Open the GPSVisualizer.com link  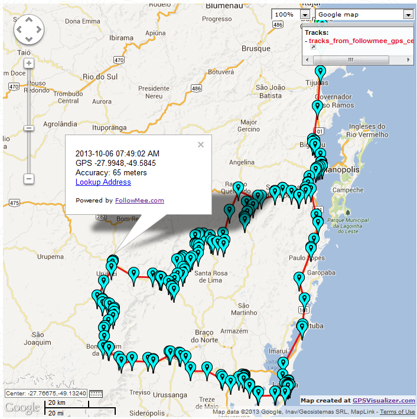[x=383, y=400]
